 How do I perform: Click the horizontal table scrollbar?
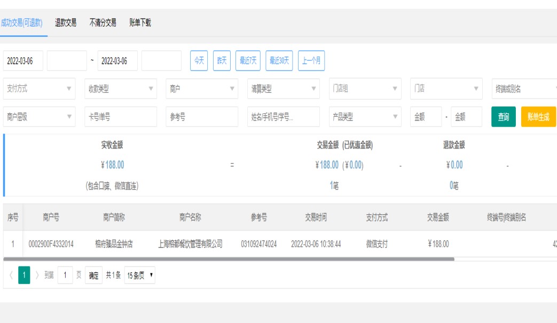[229, 259]
